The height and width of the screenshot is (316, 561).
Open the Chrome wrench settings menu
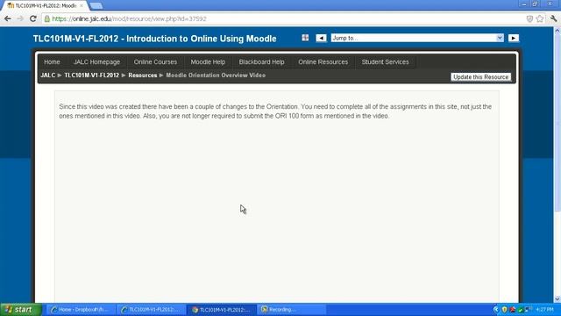coord(553,18)
